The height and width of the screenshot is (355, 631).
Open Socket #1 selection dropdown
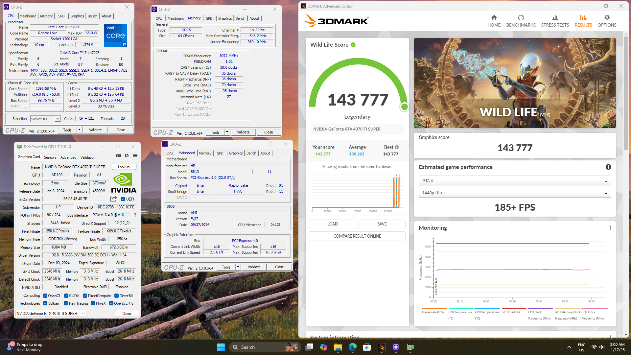click(45, 119)
